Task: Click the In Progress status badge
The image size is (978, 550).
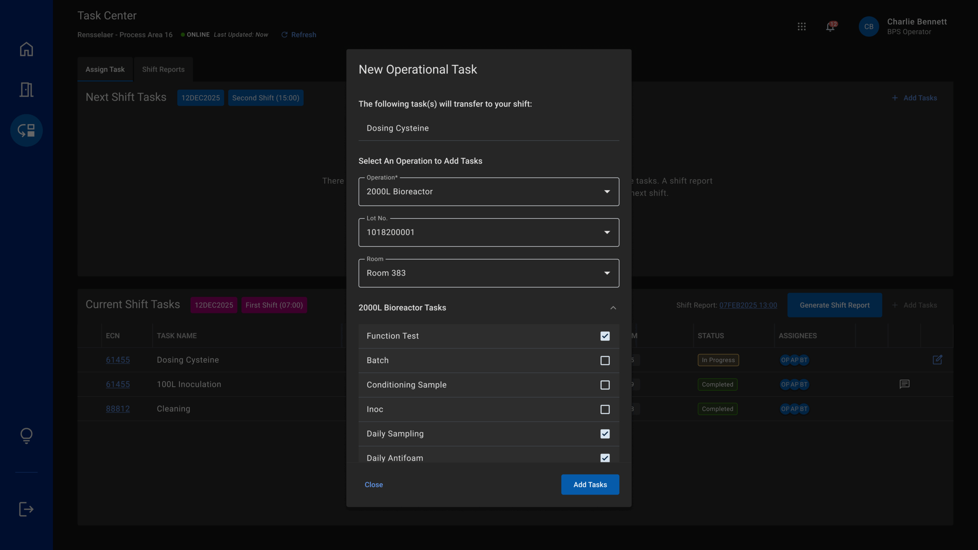Action: pos(718,359)
